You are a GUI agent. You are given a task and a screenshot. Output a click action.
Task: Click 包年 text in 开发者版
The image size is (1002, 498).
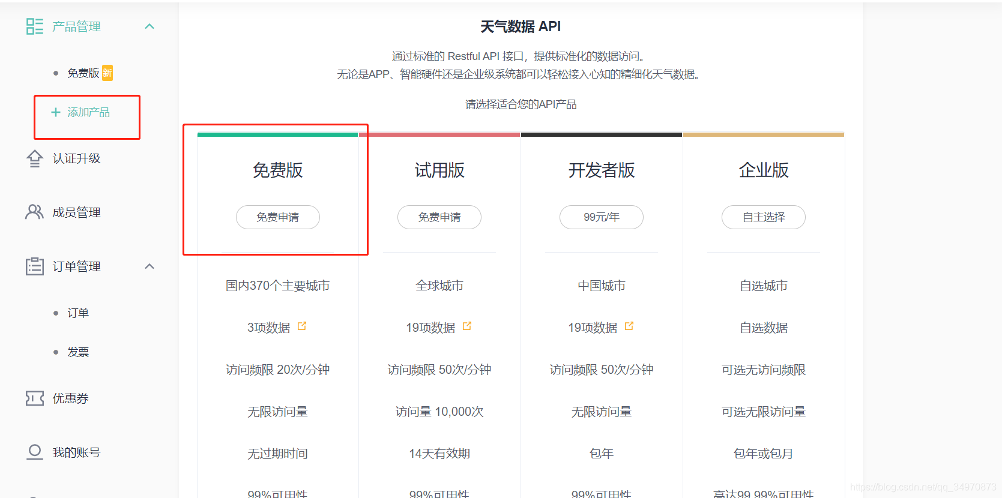point(602,454)
